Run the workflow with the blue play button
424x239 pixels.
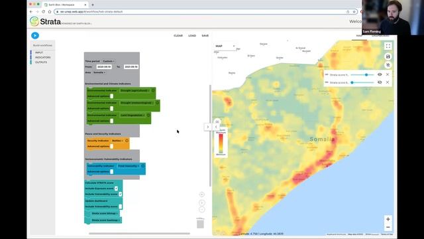coord(35,35)
